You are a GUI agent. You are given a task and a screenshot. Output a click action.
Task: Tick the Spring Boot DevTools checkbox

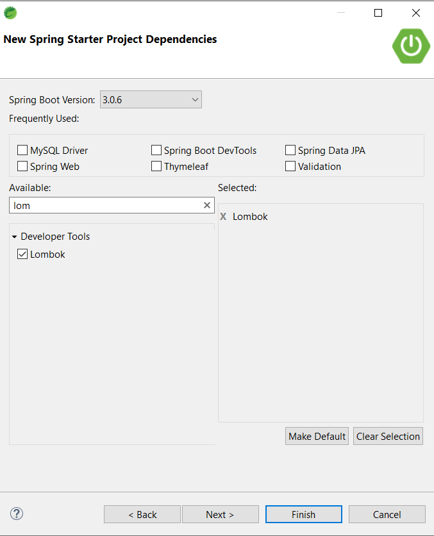pyautogui.click(x=156, y=151)
